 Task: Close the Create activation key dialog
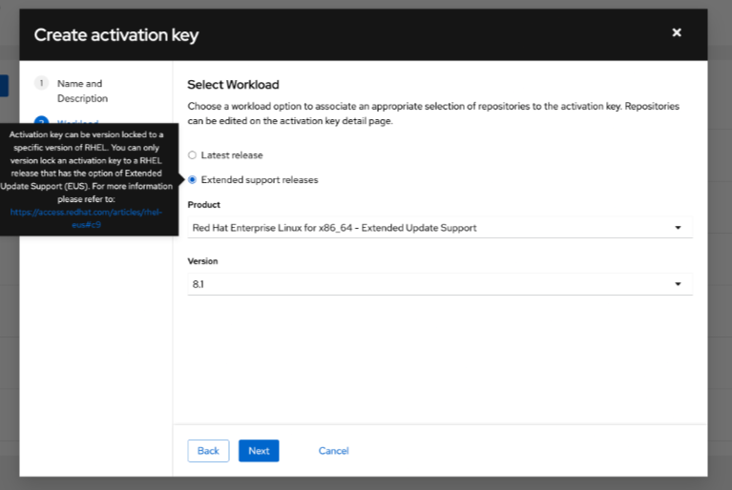point(677,32)
